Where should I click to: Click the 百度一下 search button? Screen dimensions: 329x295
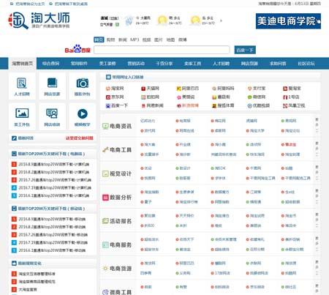coord(245,50)
